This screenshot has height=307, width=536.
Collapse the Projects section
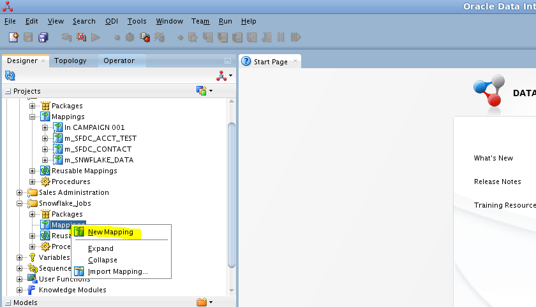[x=8, y=92]
